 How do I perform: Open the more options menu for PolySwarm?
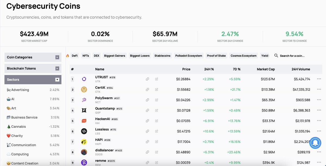pyautogui.click(x=319, y=100)
